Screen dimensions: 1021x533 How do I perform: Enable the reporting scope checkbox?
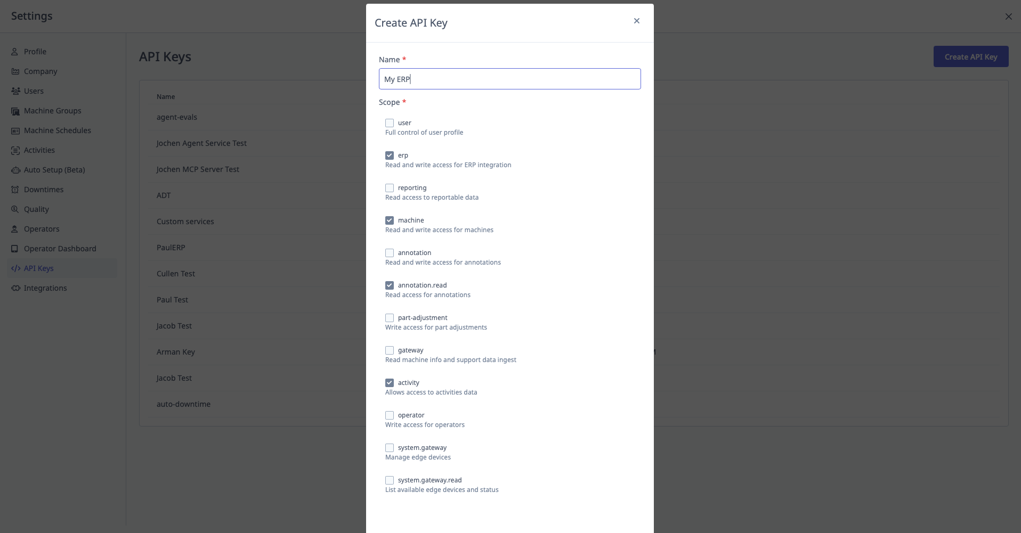[390, 187]
